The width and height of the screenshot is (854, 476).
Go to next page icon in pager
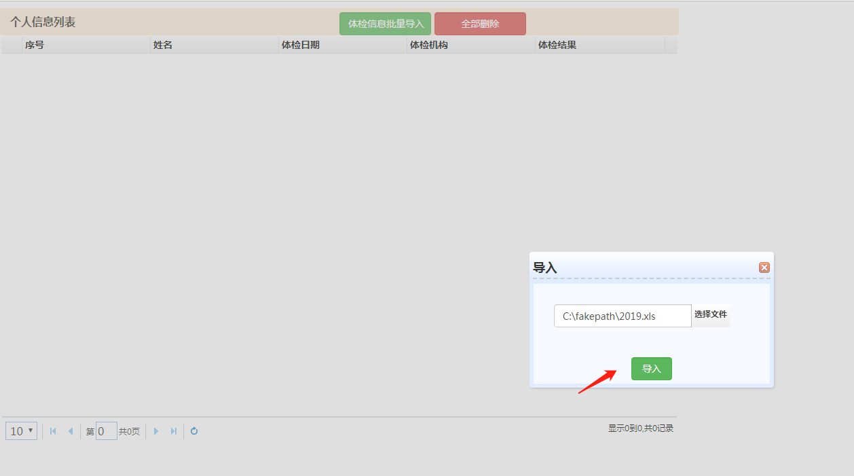tap(156, 431)
